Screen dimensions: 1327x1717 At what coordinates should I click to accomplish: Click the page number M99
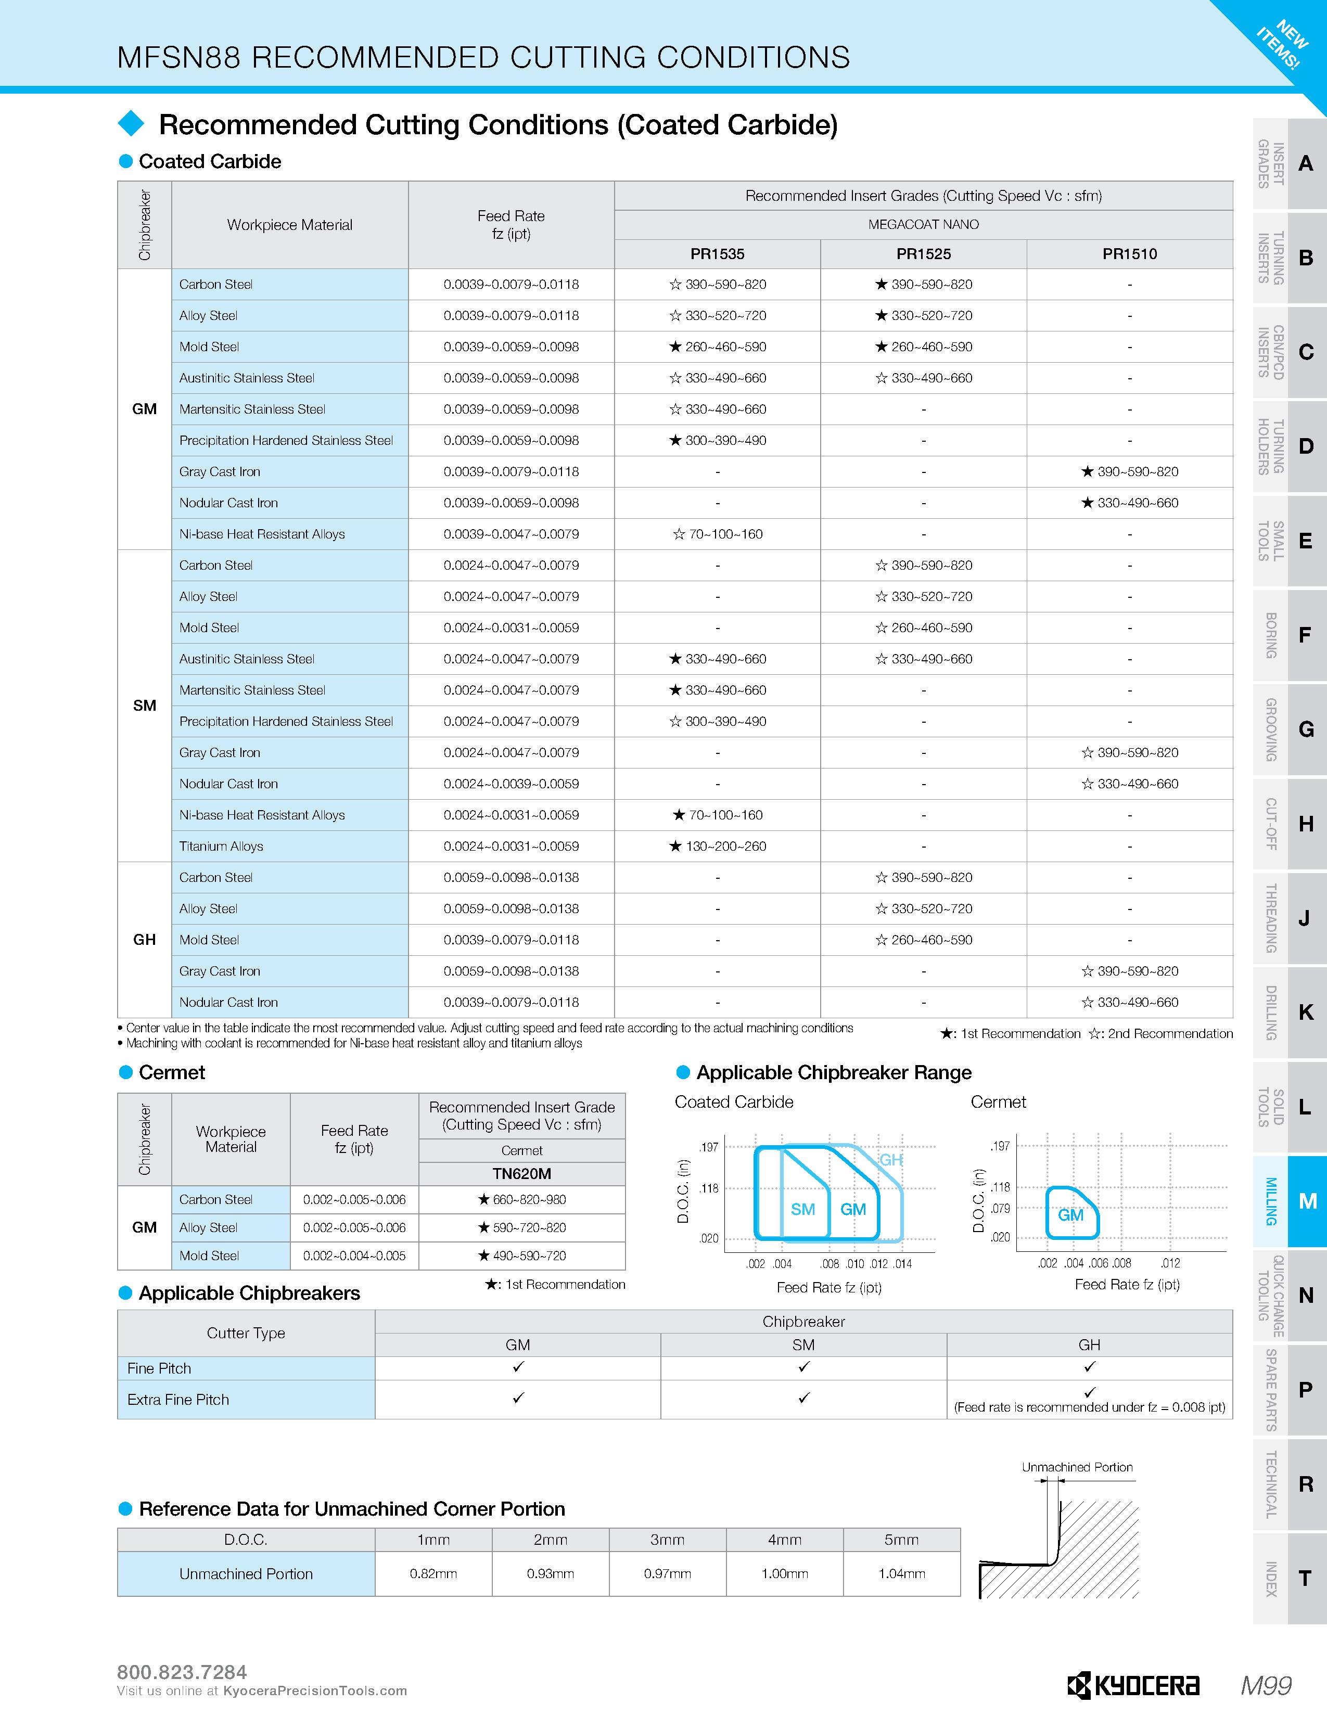pos(1267,1686)
